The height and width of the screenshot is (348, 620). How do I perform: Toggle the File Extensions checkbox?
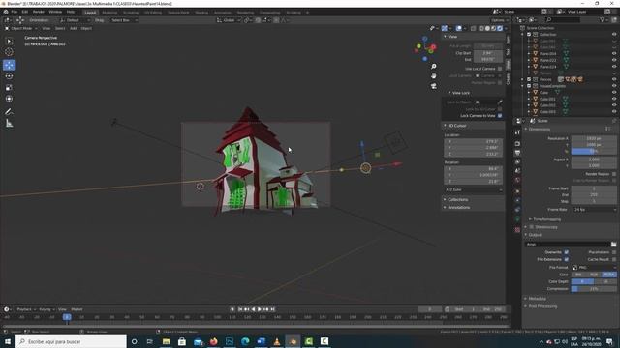click(566, 259)
